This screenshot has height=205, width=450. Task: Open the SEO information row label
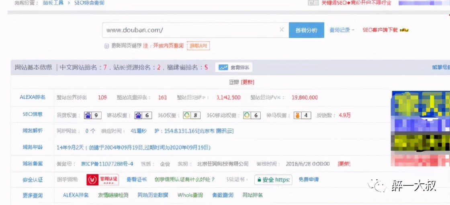[x=33, y=115]
